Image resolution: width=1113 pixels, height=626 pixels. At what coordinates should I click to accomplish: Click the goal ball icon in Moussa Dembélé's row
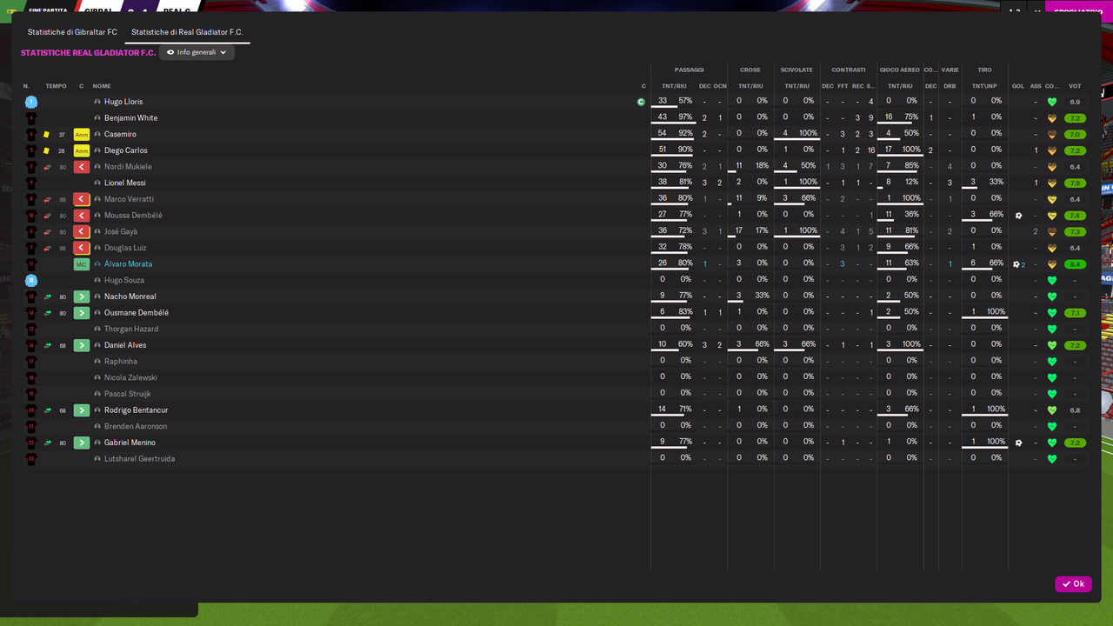(1018, 216)
